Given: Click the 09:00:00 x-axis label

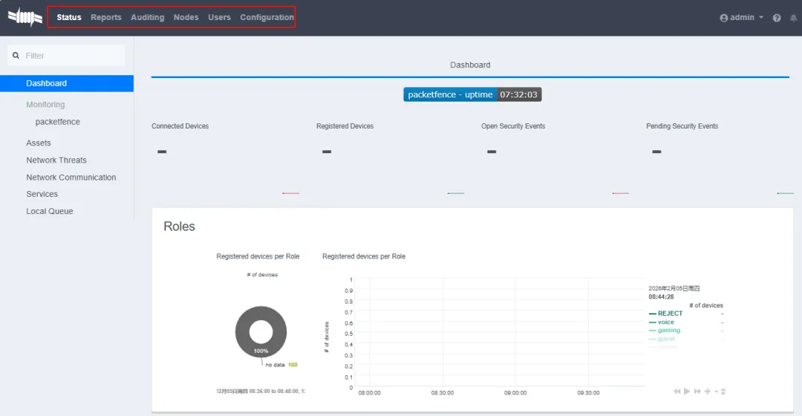Looking at the screenshot, I should click(x=515, y=393).
